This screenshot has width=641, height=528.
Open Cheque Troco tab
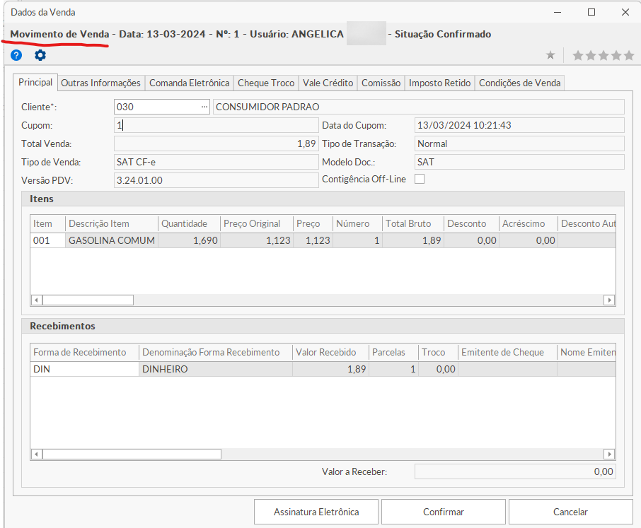click(266, 83)
